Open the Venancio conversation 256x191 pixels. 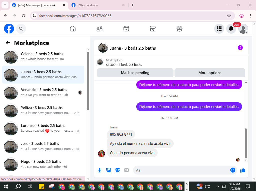point(43,92)
